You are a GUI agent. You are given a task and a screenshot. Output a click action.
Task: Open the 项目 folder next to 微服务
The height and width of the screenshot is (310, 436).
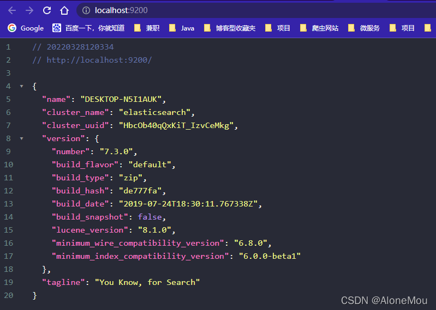click(x=402, y=28)
